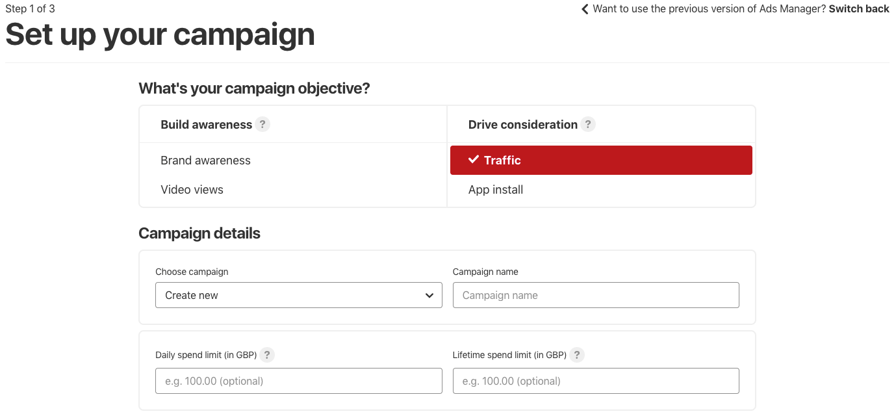Click the Build awareness column heading

pyautogui.click(x=206, y=124)
